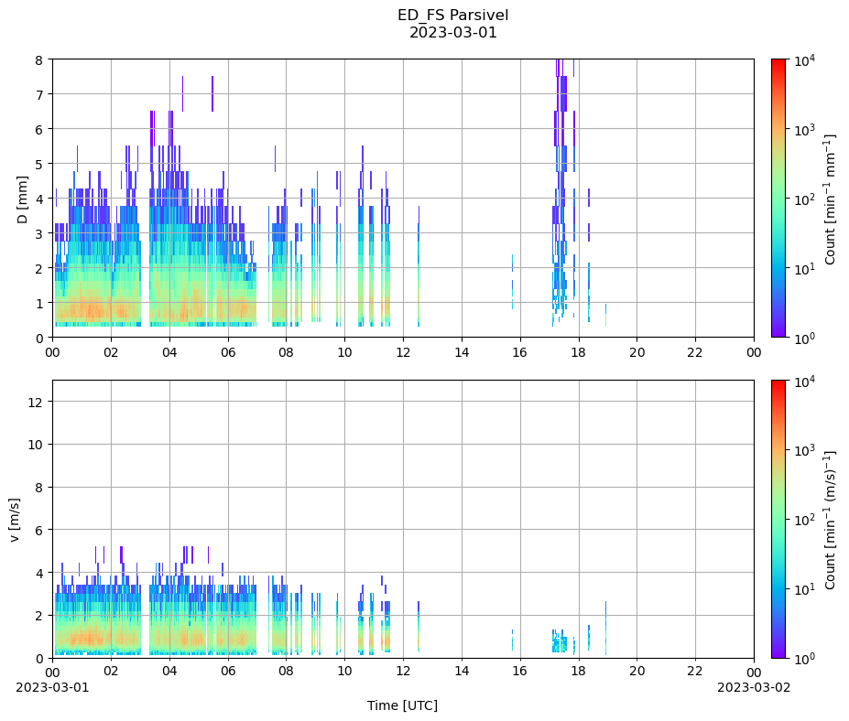The image size is (849, 721).
Task: Click time tick '10' under the D [mm] plot
Action: coord(345,352)
